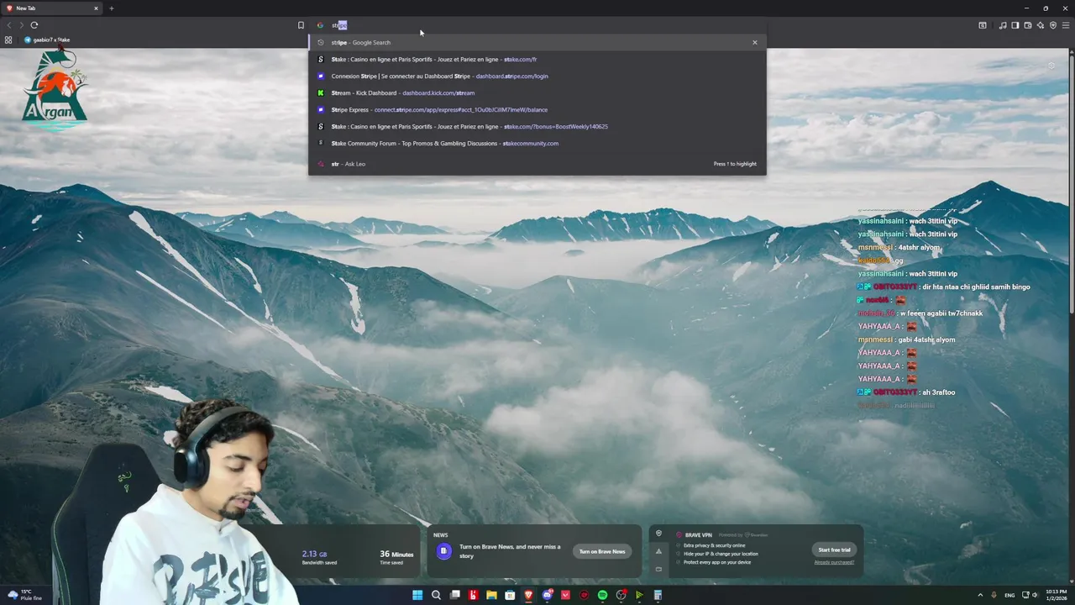Viewport: 1075px width, 605px height.
Task: Open the Brave Wallet icon
Action: click(x=1028, y=25)
